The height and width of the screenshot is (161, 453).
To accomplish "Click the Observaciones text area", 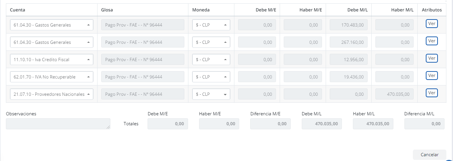I will coord(58,124).
